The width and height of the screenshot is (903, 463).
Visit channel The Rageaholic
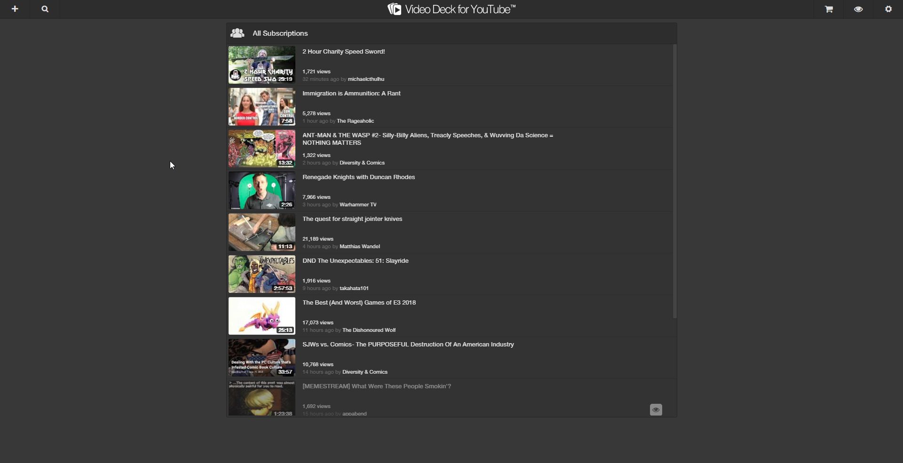(355, 121)
